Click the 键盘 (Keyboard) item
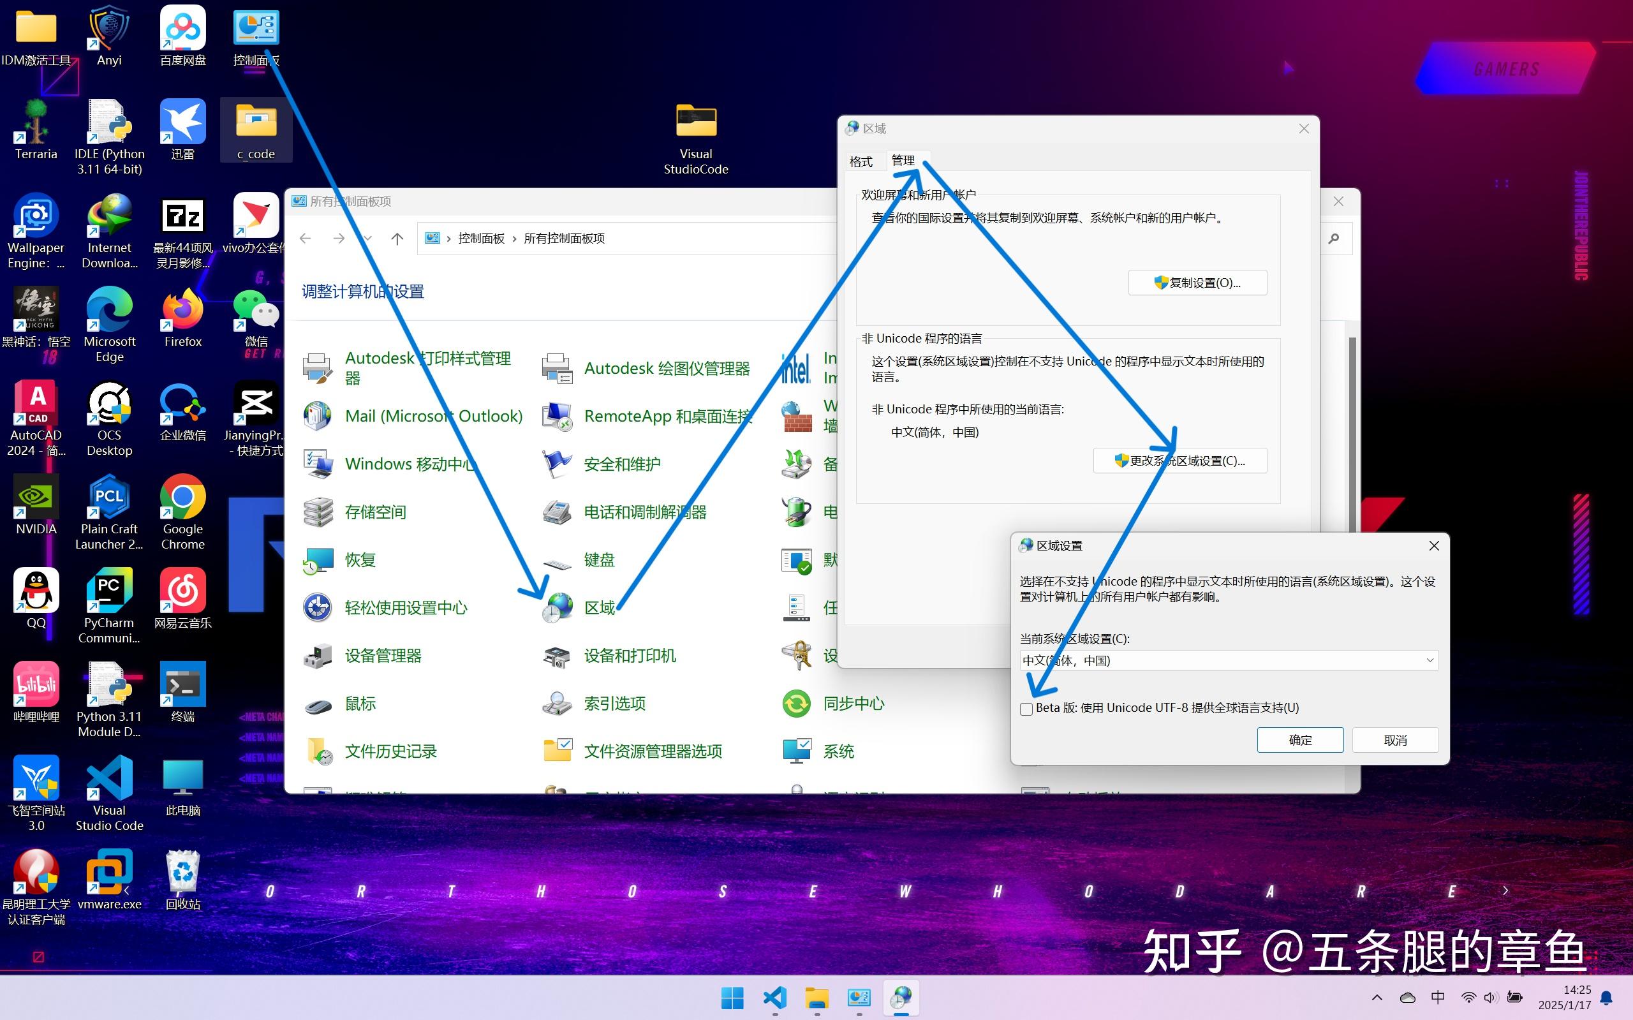 click(598, 560)
